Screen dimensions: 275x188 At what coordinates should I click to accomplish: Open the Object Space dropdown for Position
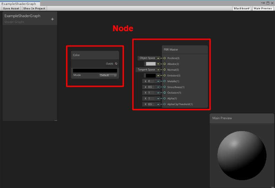pos(147,58)
